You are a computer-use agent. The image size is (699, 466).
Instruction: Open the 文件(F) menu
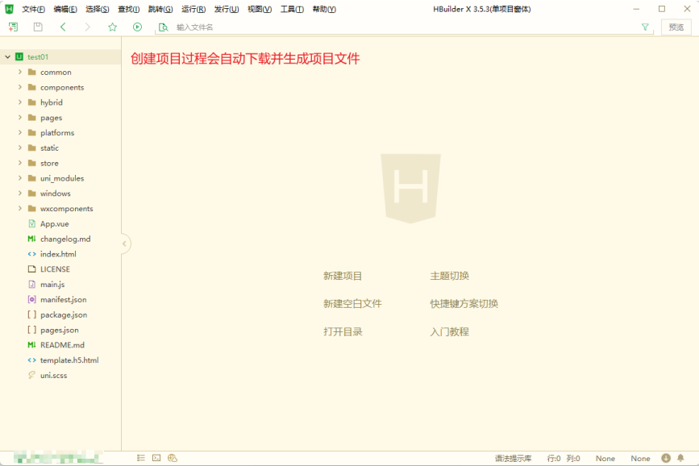coord(33,9)
